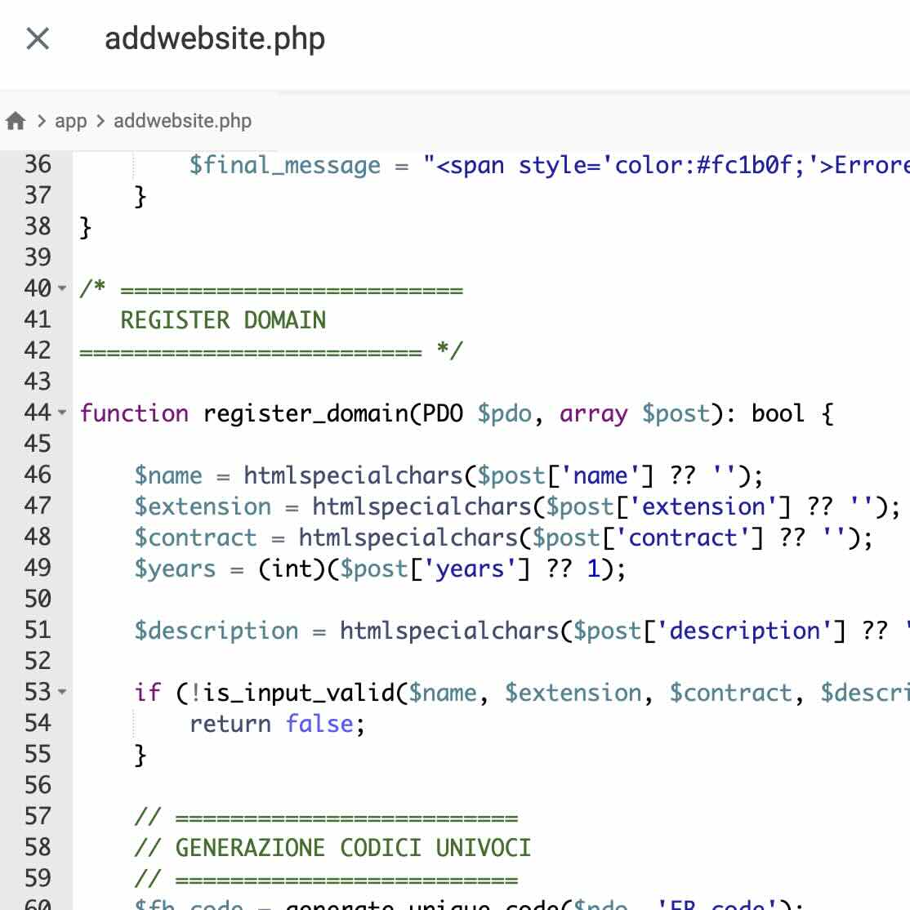
Task: Click $name variable assignment on line 46
Action: click(x=168, y=476)
